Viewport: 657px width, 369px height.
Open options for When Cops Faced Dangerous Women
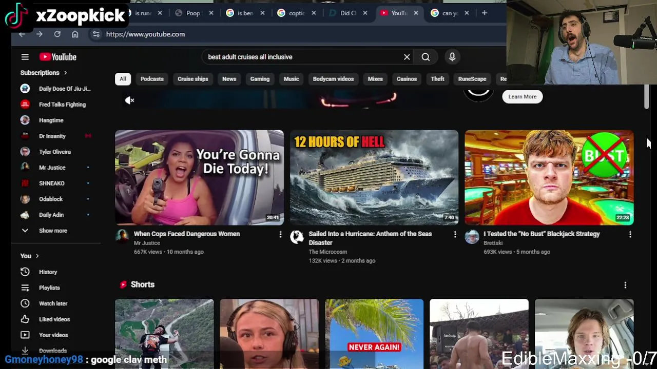coord(280,234)
